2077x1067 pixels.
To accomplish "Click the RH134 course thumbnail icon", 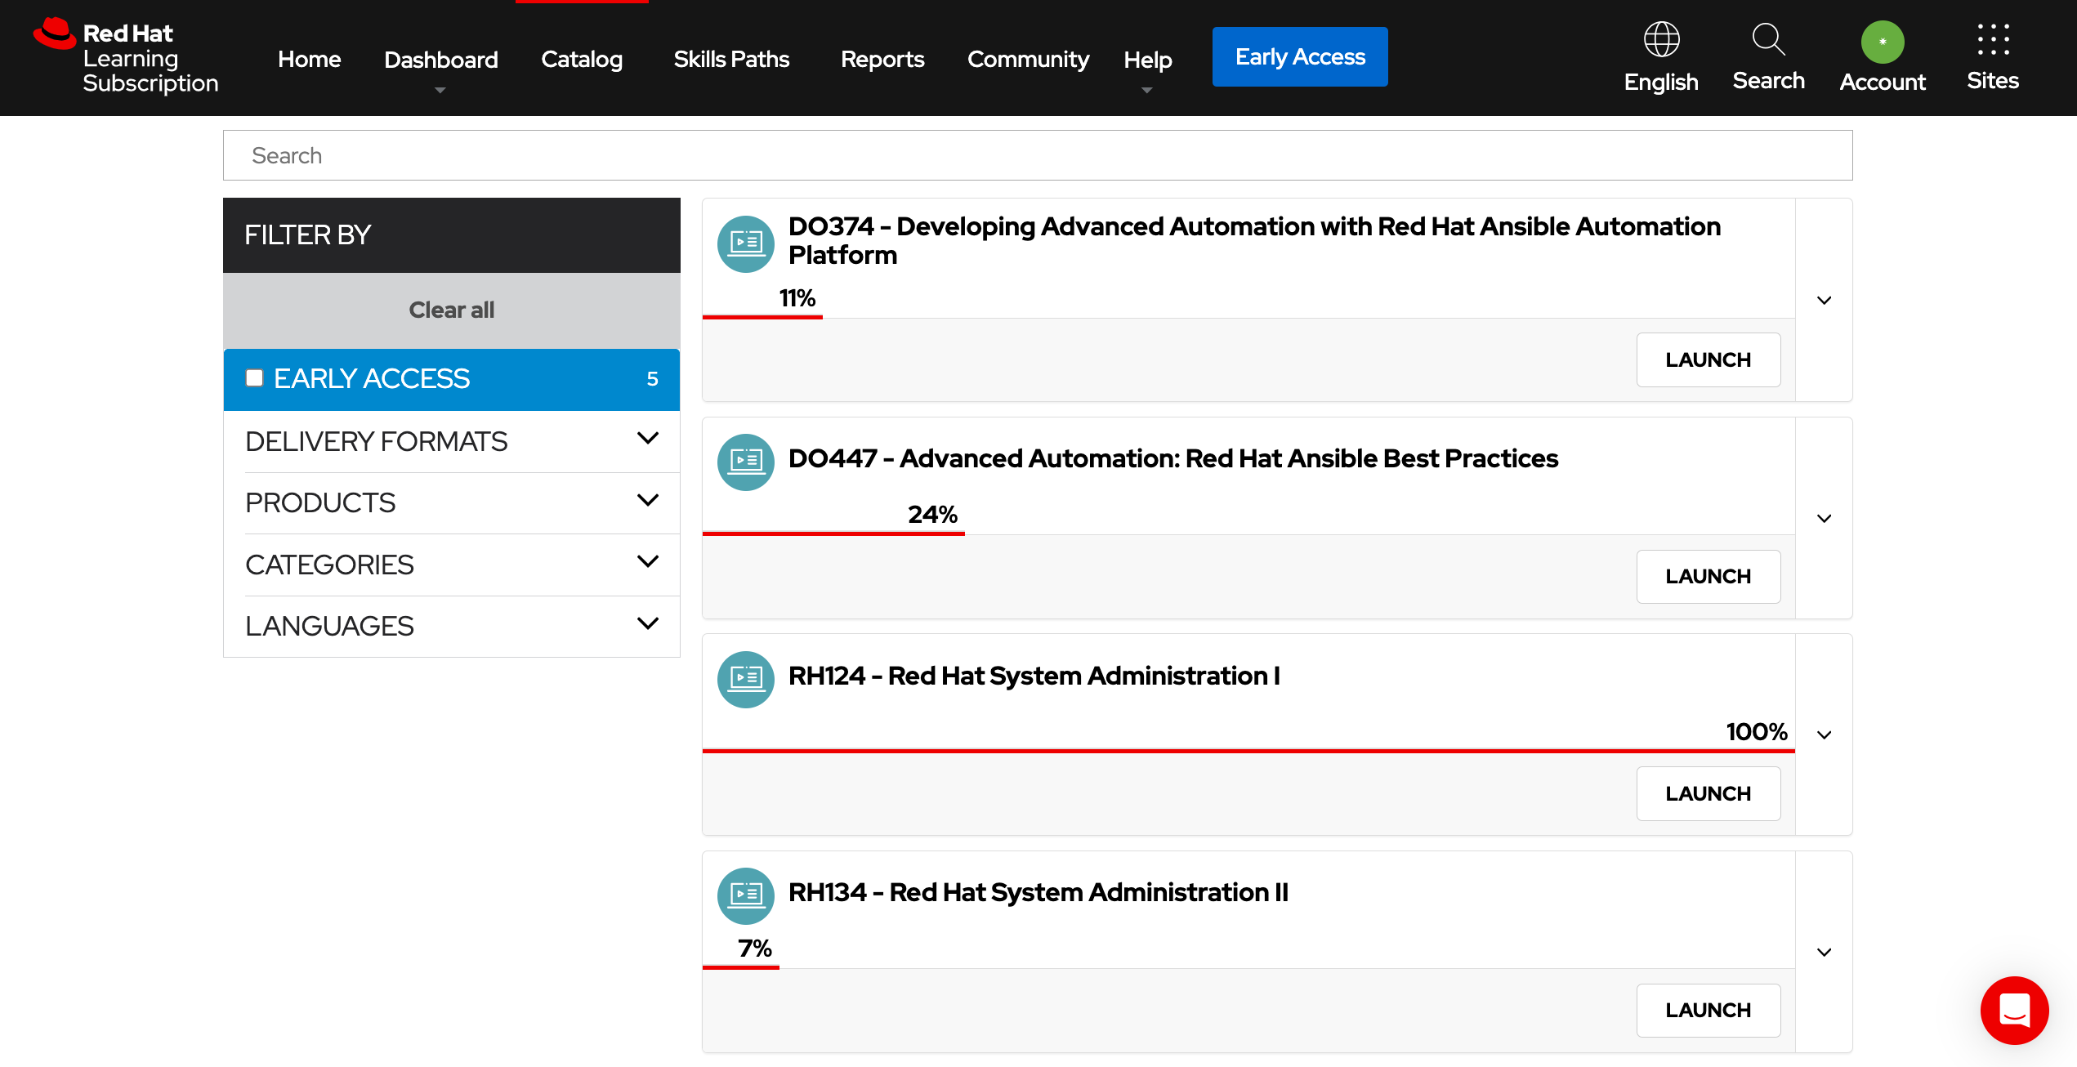I will click(745, 895).
